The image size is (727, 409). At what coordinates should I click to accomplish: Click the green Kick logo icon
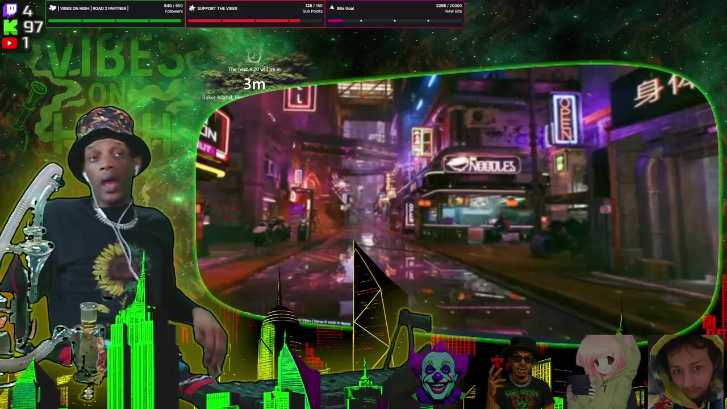[10, 26]
